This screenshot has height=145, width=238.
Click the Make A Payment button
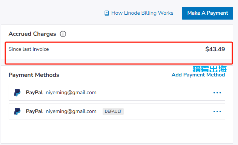[x=207, y=13]
